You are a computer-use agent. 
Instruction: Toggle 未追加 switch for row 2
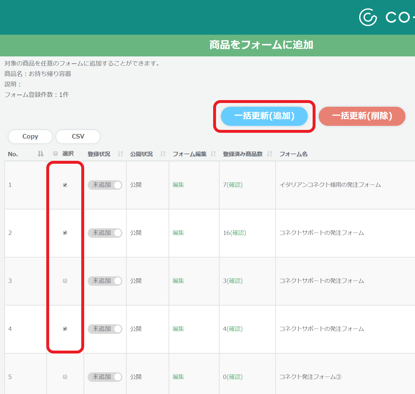[x=105, y=233]
